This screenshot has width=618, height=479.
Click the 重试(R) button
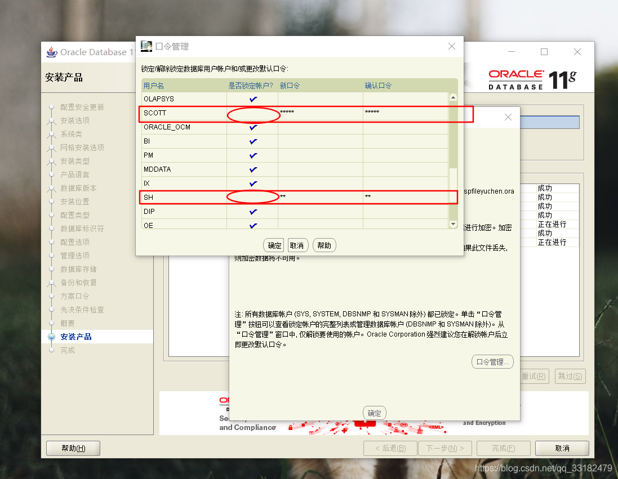click(x=533, y=376)
